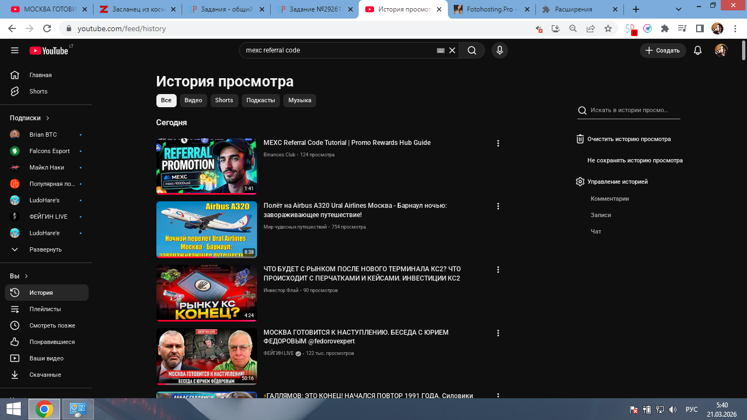
Task: Click the YouTube search input field
Action: click(x=339, y=50)
